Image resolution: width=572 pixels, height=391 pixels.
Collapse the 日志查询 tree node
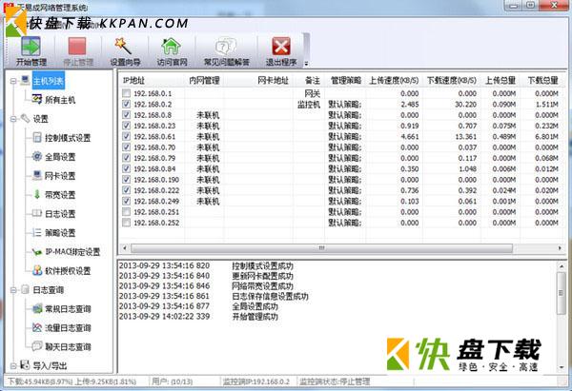click(x=13, y=290)
